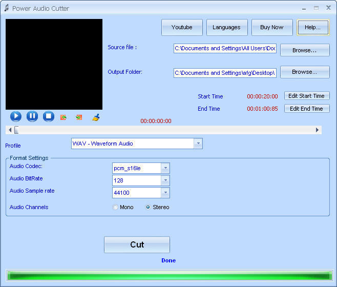Expand the Audio Codec dropdown arrow
Screen dimensions: 337x287
click(165, 168)
